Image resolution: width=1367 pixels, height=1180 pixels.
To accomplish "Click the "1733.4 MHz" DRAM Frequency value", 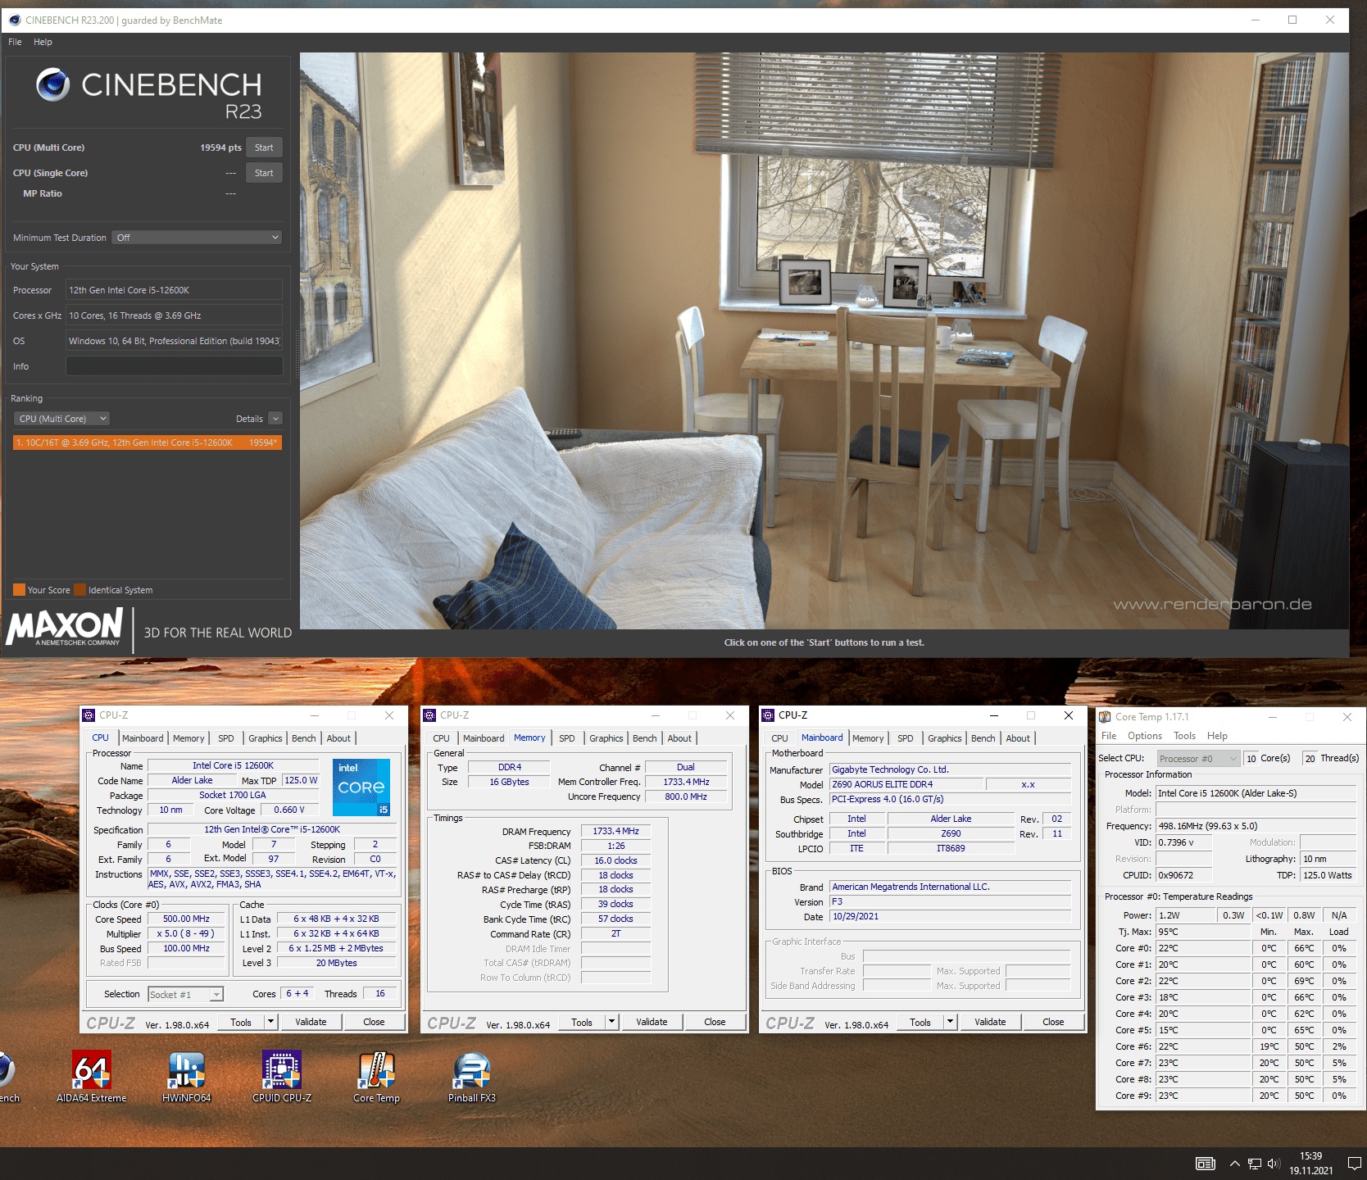I will pos(615,831).
